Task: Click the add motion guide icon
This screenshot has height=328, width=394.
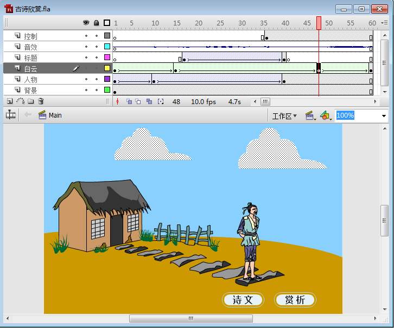Action: point(21,101)
